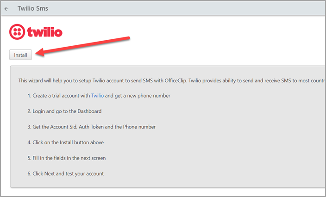The height and width of the screenshot is (197, 326).
Task: Open the Twilio hyperlink in step 1
Action: (x=97, y=96)
